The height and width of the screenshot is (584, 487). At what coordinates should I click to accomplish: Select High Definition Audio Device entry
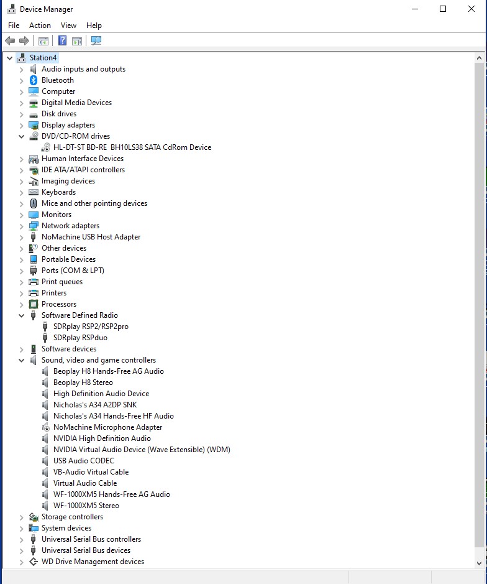point(101,394)
